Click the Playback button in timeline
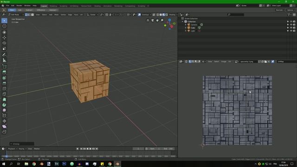Image resolution: width=297 pixels, height=167 pixels. [x=13, y=149]
